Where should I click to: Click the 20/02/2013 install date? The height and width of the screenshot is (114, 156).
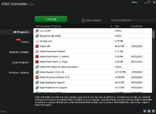coord(137,77)
